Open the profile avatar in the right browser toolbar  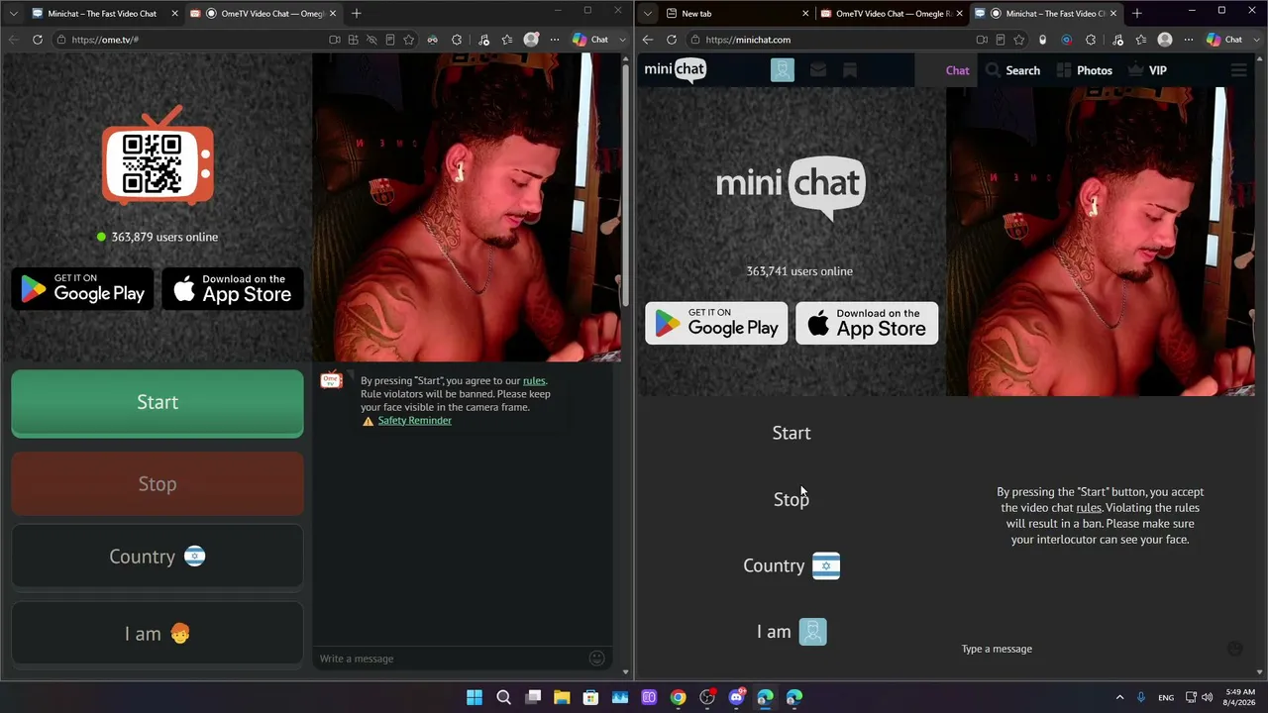1165,40
